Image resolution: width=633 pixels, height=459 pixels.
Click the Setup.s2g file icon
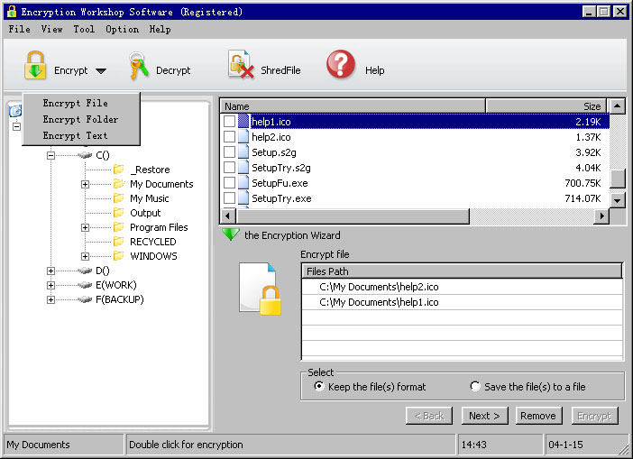[243, 152]
